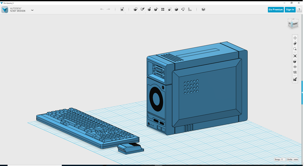Screen dimensions: 304x166
Task: Activate the Pan tool in navigation bar
Action: click(295, 38)
